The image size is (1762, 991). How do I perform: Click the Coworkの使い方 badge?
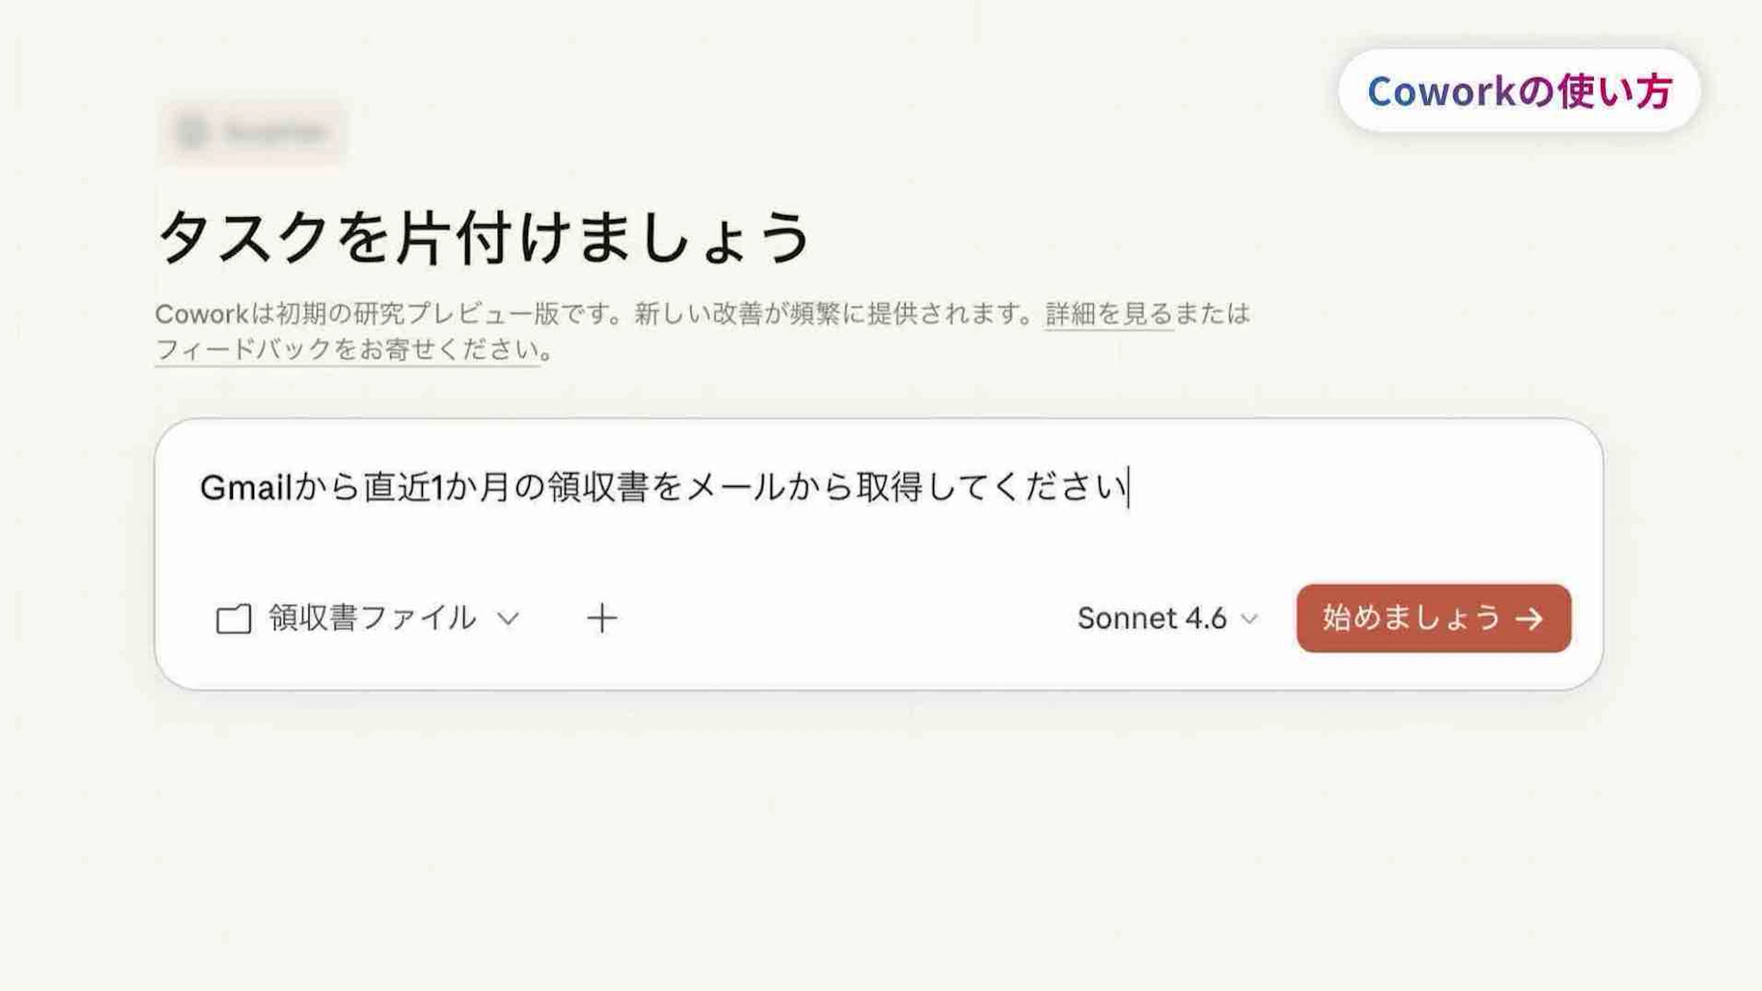1519,91
